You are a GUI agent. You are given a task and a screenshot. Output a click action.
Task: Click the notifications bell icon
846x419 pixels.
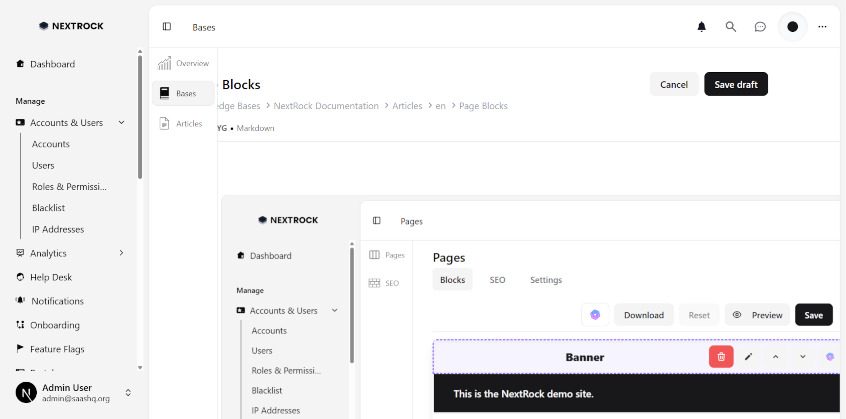(701, 27)
